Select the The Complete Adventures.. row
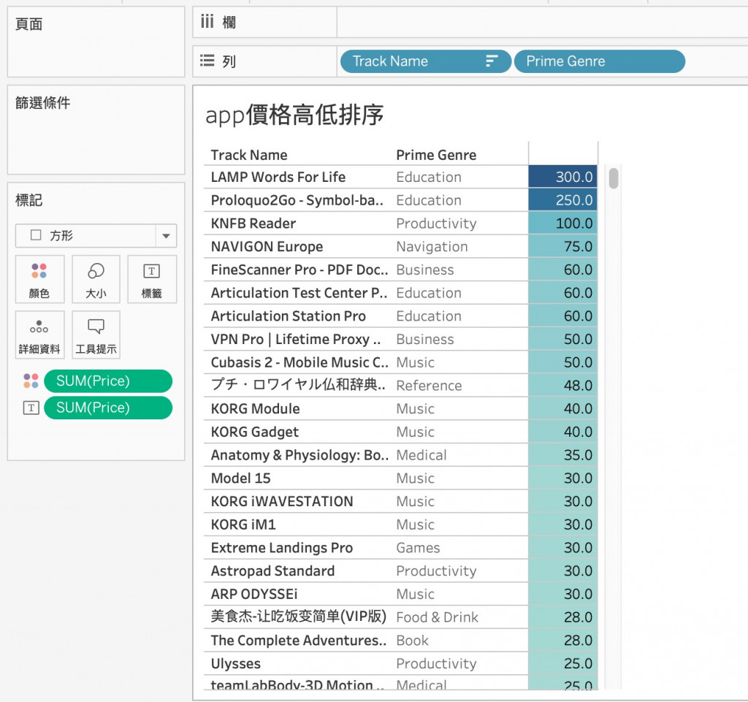The height and width of the screenshot is (702, 748). [x=299, y=641]
